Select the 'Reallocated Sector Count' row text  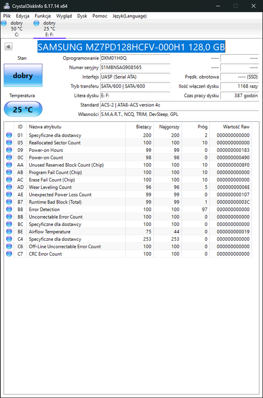coord(55,143)
